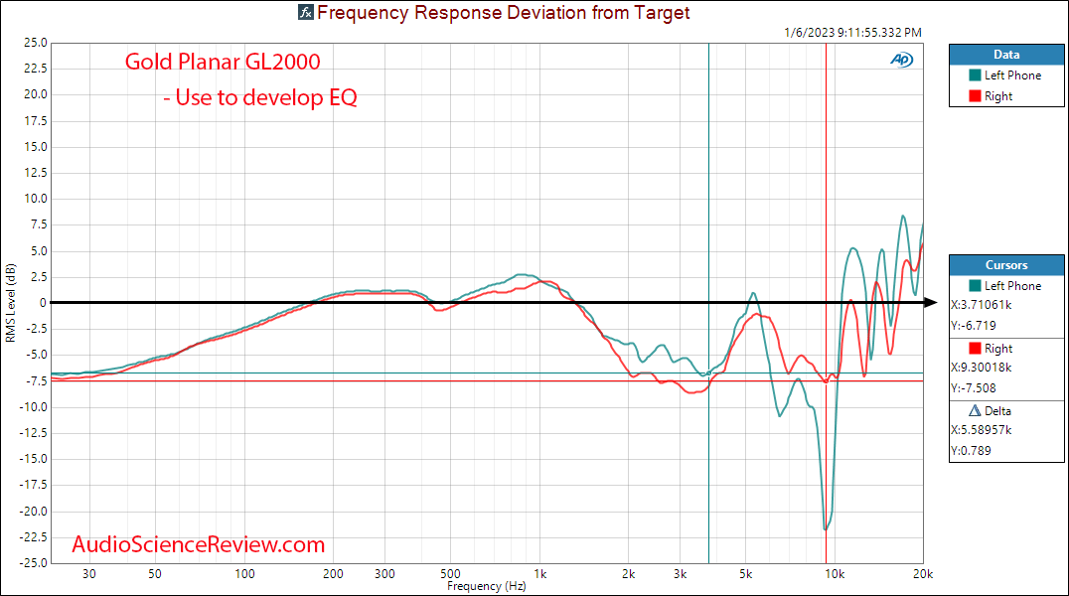The width and height of the screenshot is (1069, 596).
Task: Select the Cursors panel header
Action: [1006, 265]
